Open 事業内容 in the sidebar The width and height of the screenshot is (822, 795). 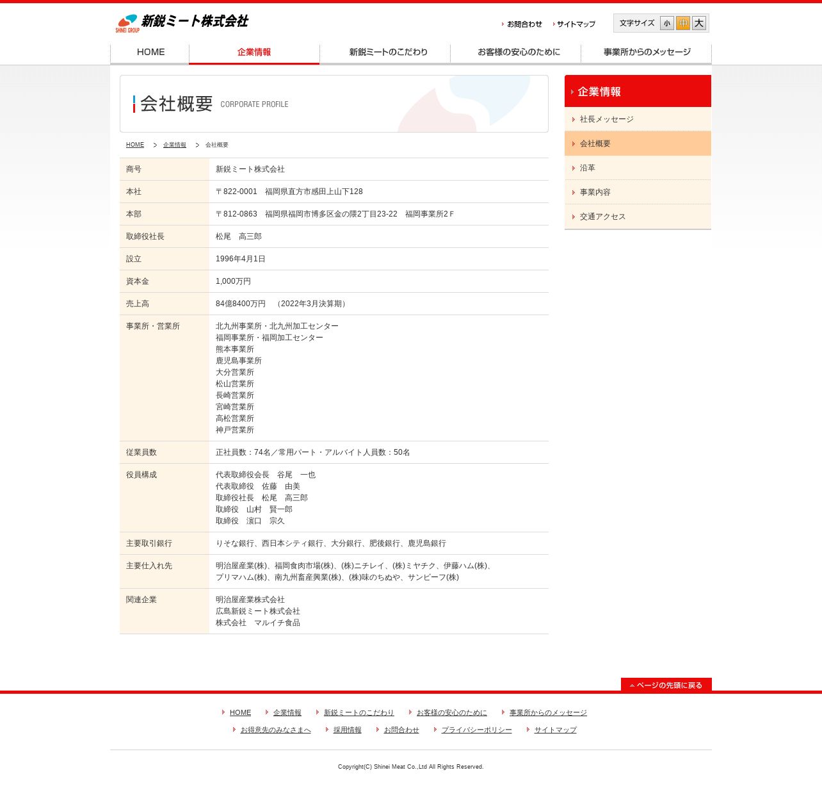click(638, 192)
